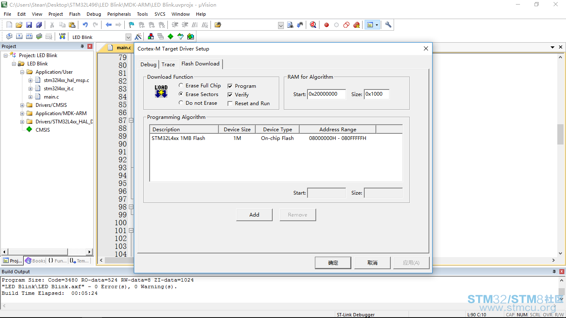Screen dimensions: 566x318
Task: Download code to flash with LOAD icon
Action: tap(62, 36)
